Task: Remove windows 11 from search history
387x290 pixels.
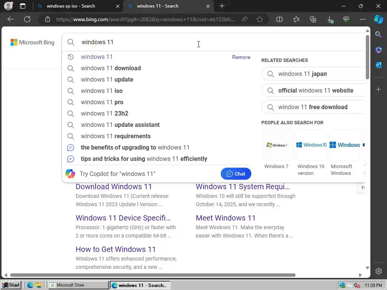Action: tap(241, 57)
